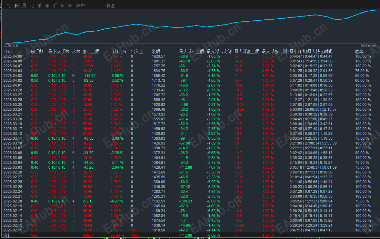Click percentage value 8.82 %
Image resolution: width=380 pixels, height=239 pixels.
click(116, 211)
